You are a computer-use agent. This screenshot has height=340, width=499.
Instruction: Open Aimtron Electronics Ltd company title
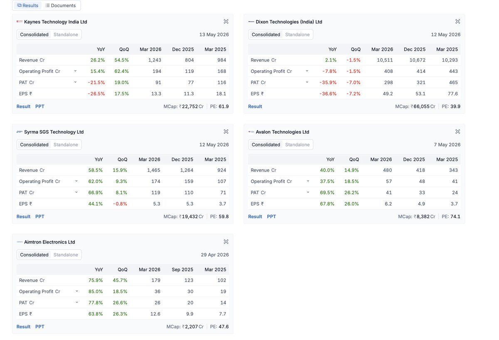coord(50,242)
